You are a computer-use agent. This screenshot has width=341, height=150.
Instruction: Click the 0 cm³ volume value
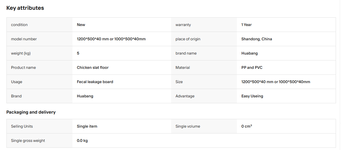(x=246, y=126)
